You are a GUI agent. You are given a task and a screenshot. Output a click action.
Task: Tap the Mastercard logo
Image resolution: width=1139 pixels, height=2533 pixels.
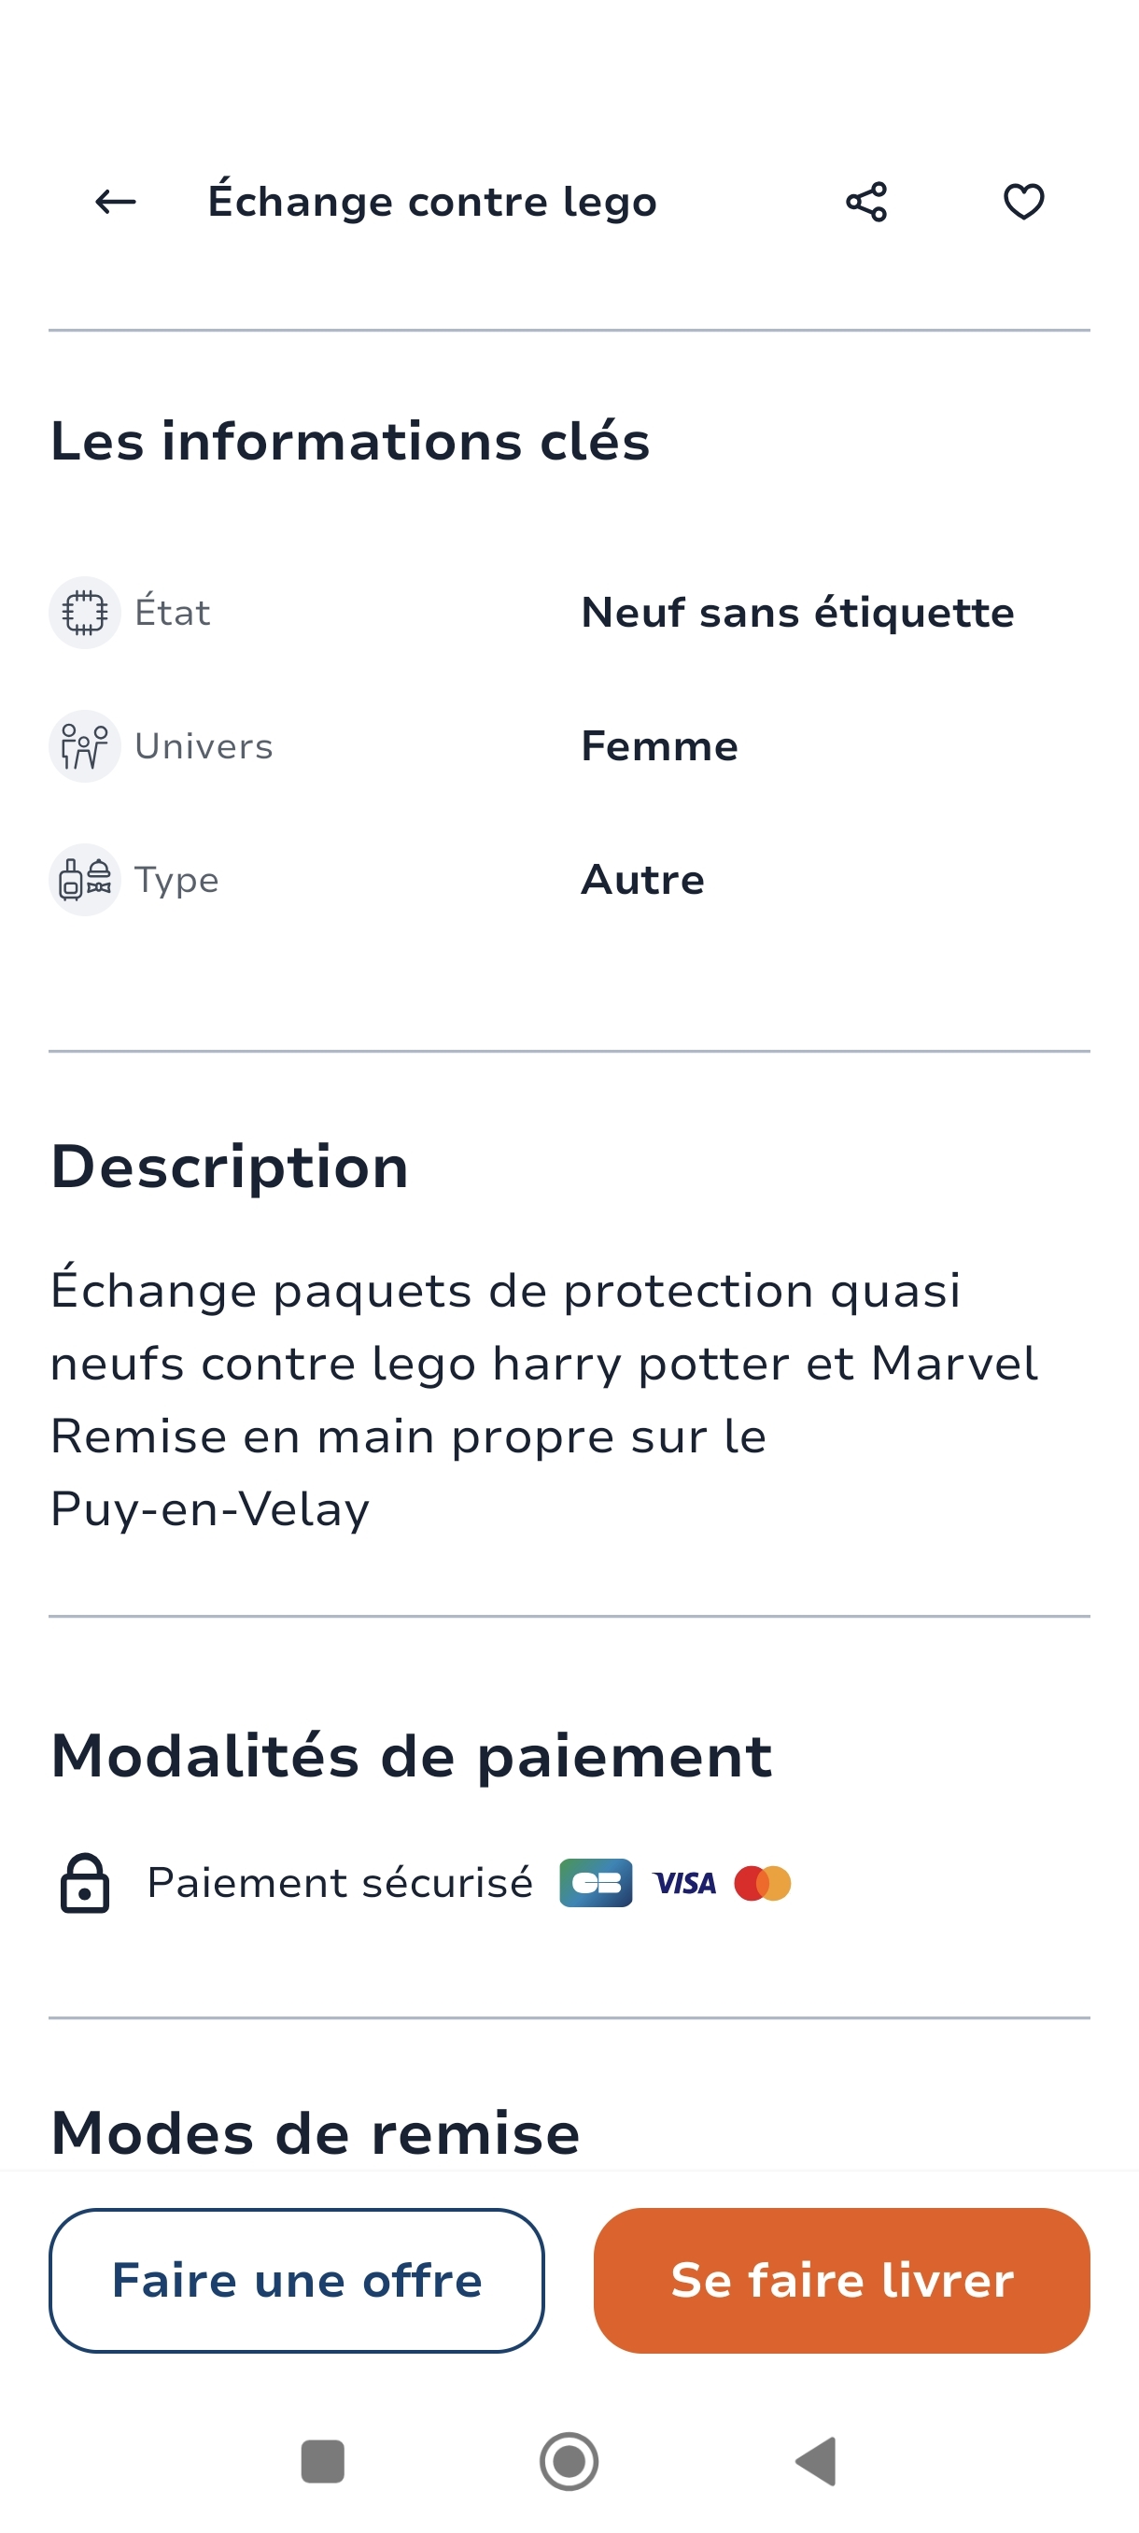(x=763, y=1883)
